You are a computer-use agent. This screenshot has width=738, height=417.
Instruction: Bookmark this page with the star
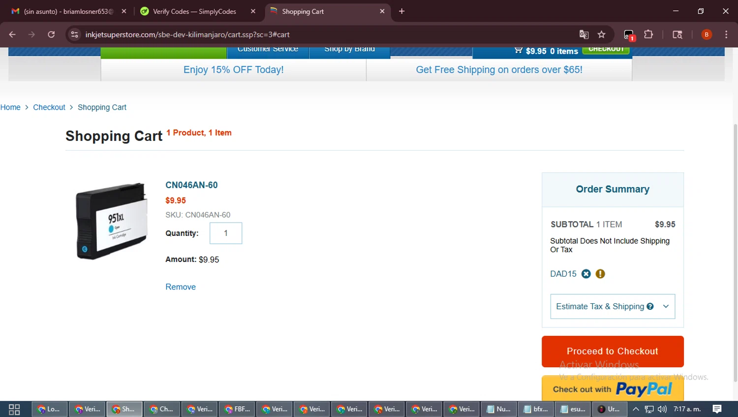point(601,34)
